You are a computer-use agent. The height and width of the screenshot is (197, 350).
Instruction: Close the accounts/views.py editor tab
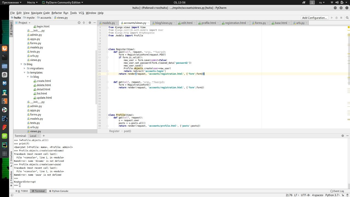pos(148,23)
